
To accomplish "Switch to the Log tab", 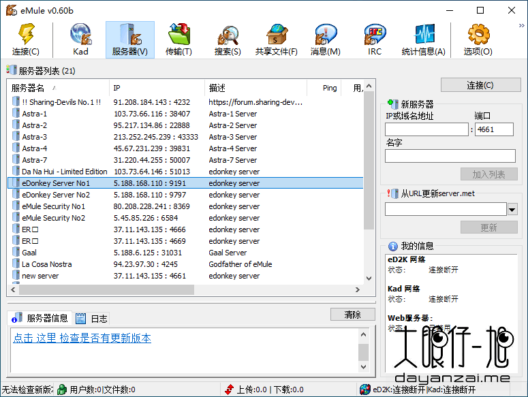I will pyautogui.click(x=91, y=318).
